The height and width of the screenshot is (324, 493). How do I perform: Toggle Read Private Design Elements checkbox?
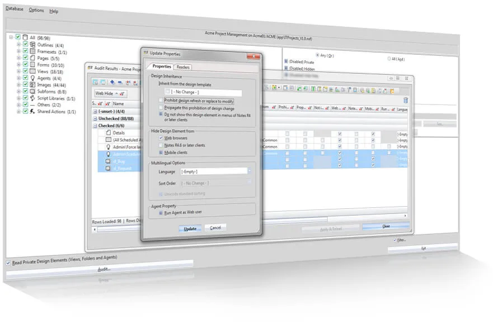click(x=8, y=263)
